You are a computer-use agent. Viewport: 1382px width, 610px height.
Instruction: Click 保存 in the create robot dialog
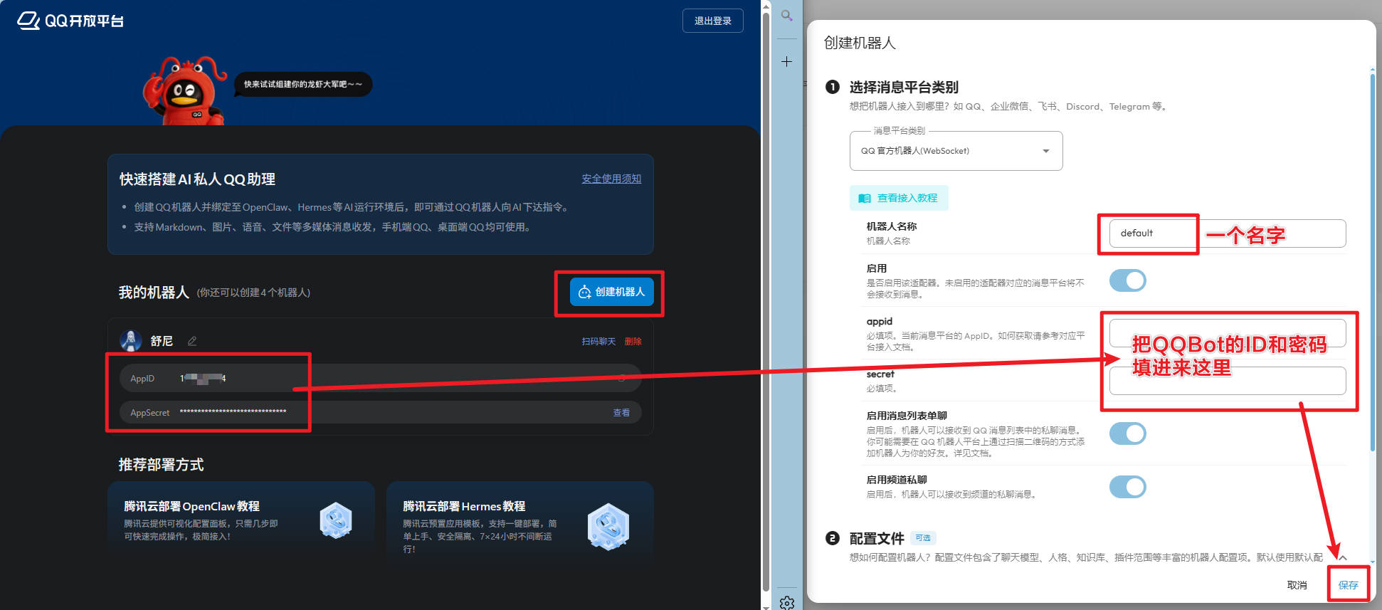coord(1348,585)
